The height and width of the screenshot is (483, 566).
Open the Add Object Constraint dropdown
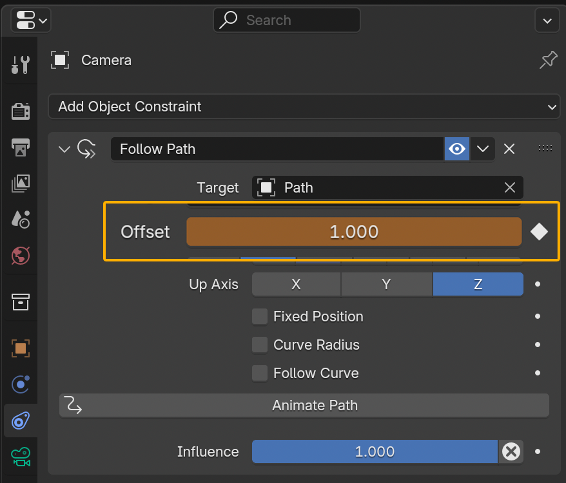[303, 107]
